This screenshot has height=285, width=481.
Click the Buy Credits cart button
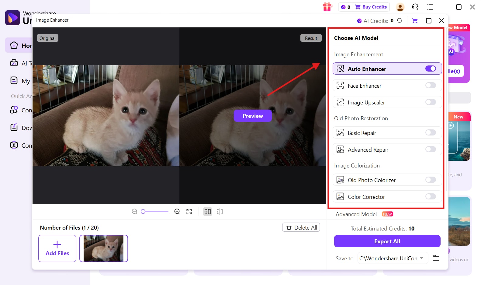[371, 7]
